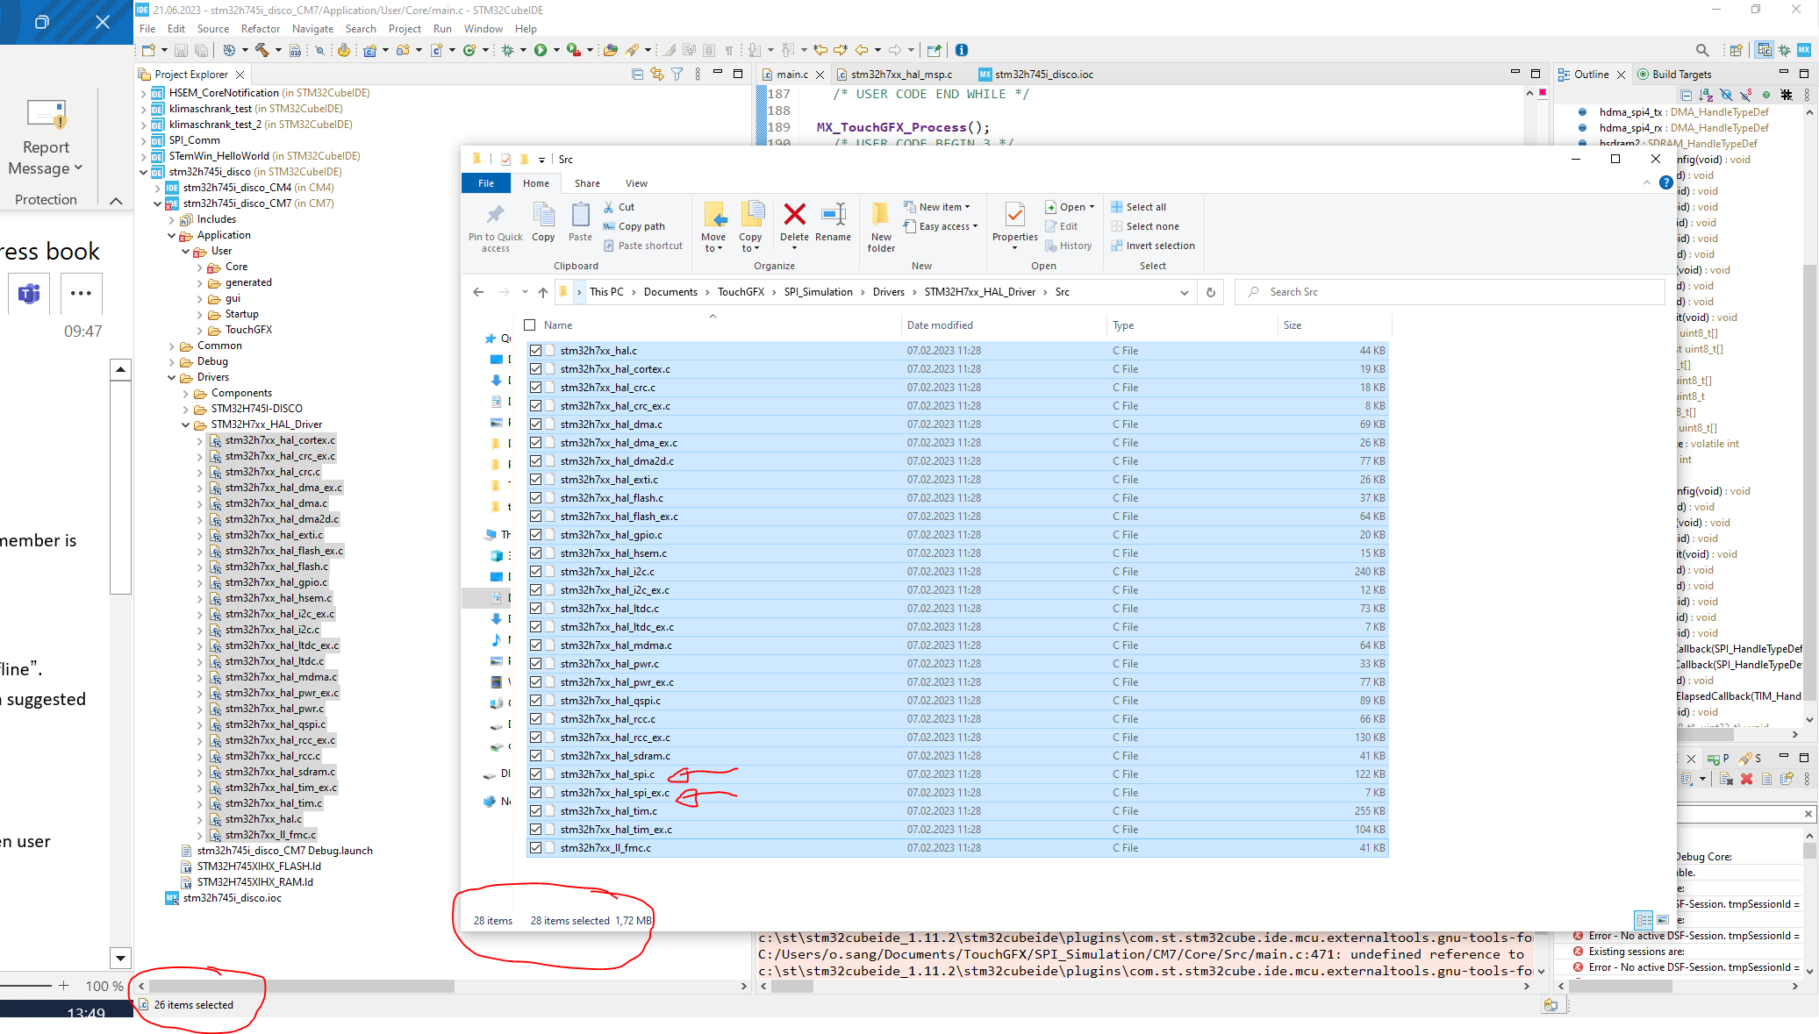Click the green Run button in IDE toolbar

541,50
